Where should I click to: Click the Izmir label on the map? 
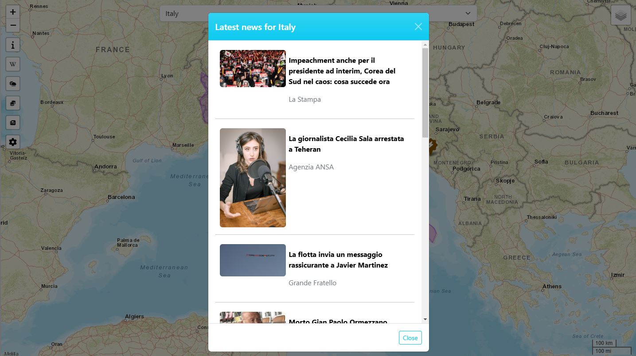(617, 275)
